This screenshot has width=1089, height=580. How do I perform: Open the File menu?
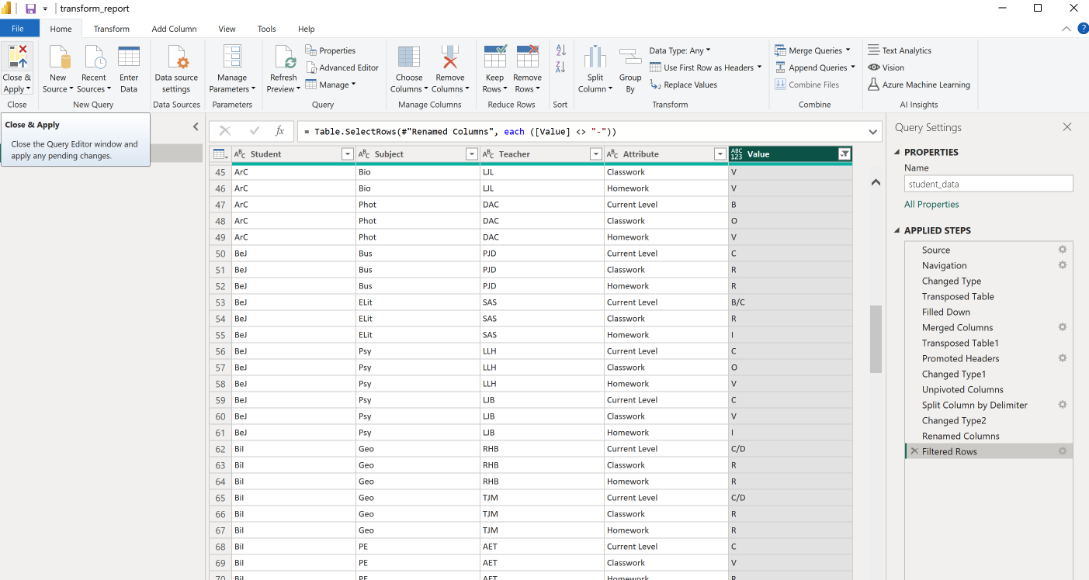pyautogui.click(x=18, y=29)
